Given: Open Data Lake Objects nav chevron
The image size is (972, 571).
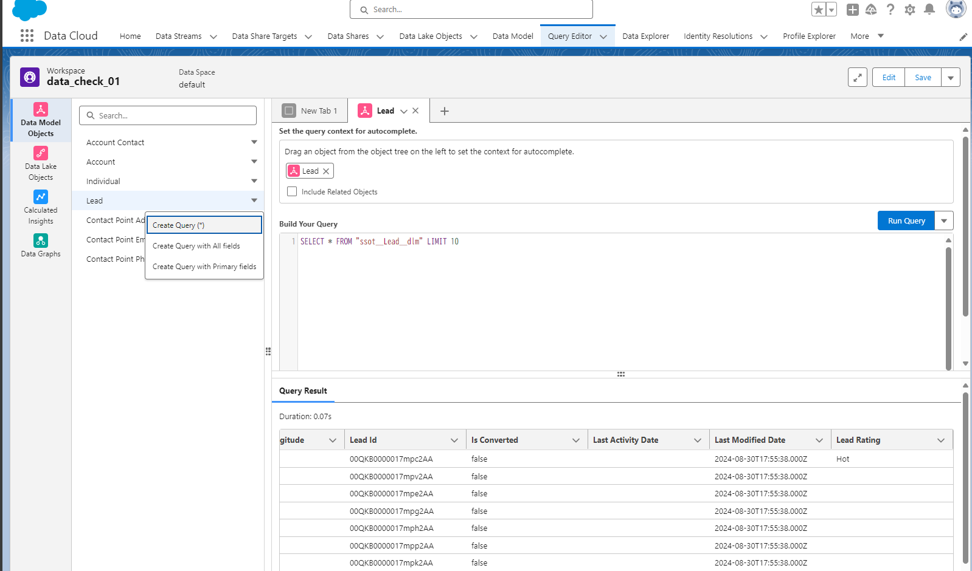Looking at the screenshot, I should point(474,36).
